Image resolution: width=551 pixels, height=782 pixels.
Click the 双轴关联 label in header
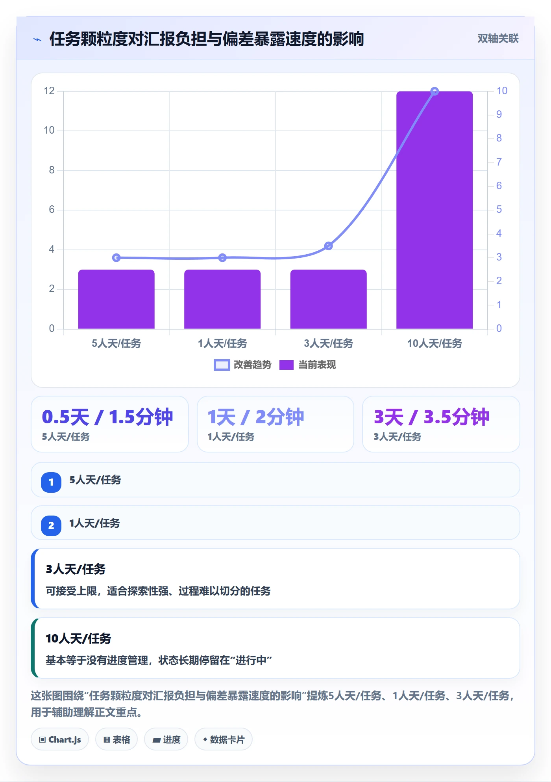coord(498,39)
